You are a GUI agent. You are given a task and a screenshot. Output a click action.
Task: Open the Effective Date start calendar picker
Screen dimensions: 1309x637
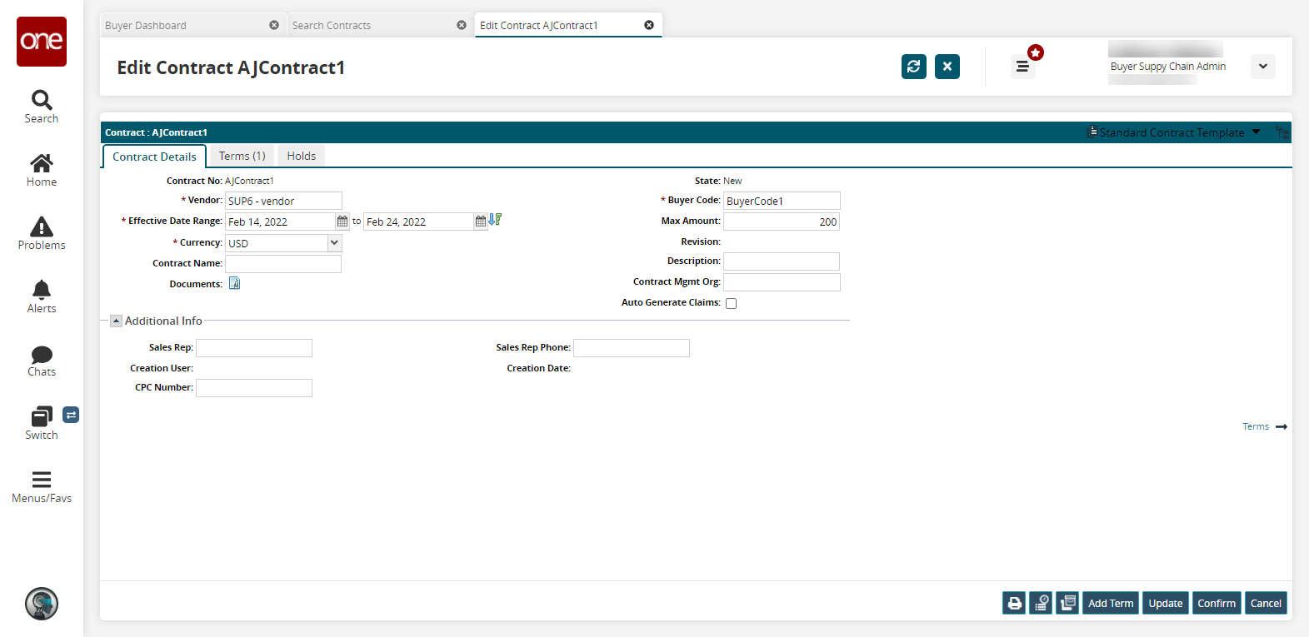342,221
